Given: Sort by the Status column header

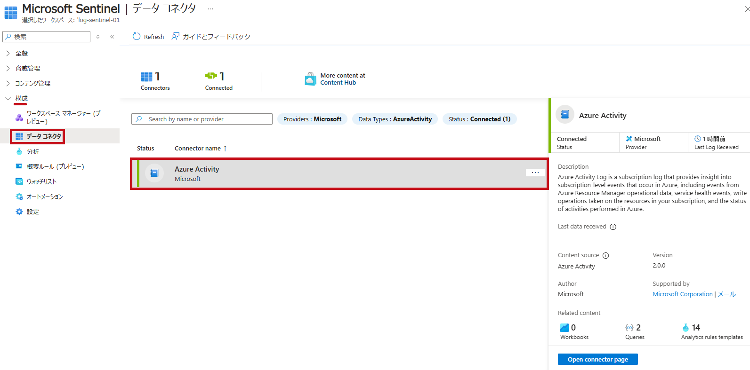Looking at the screenshot, I should (145, 148).
